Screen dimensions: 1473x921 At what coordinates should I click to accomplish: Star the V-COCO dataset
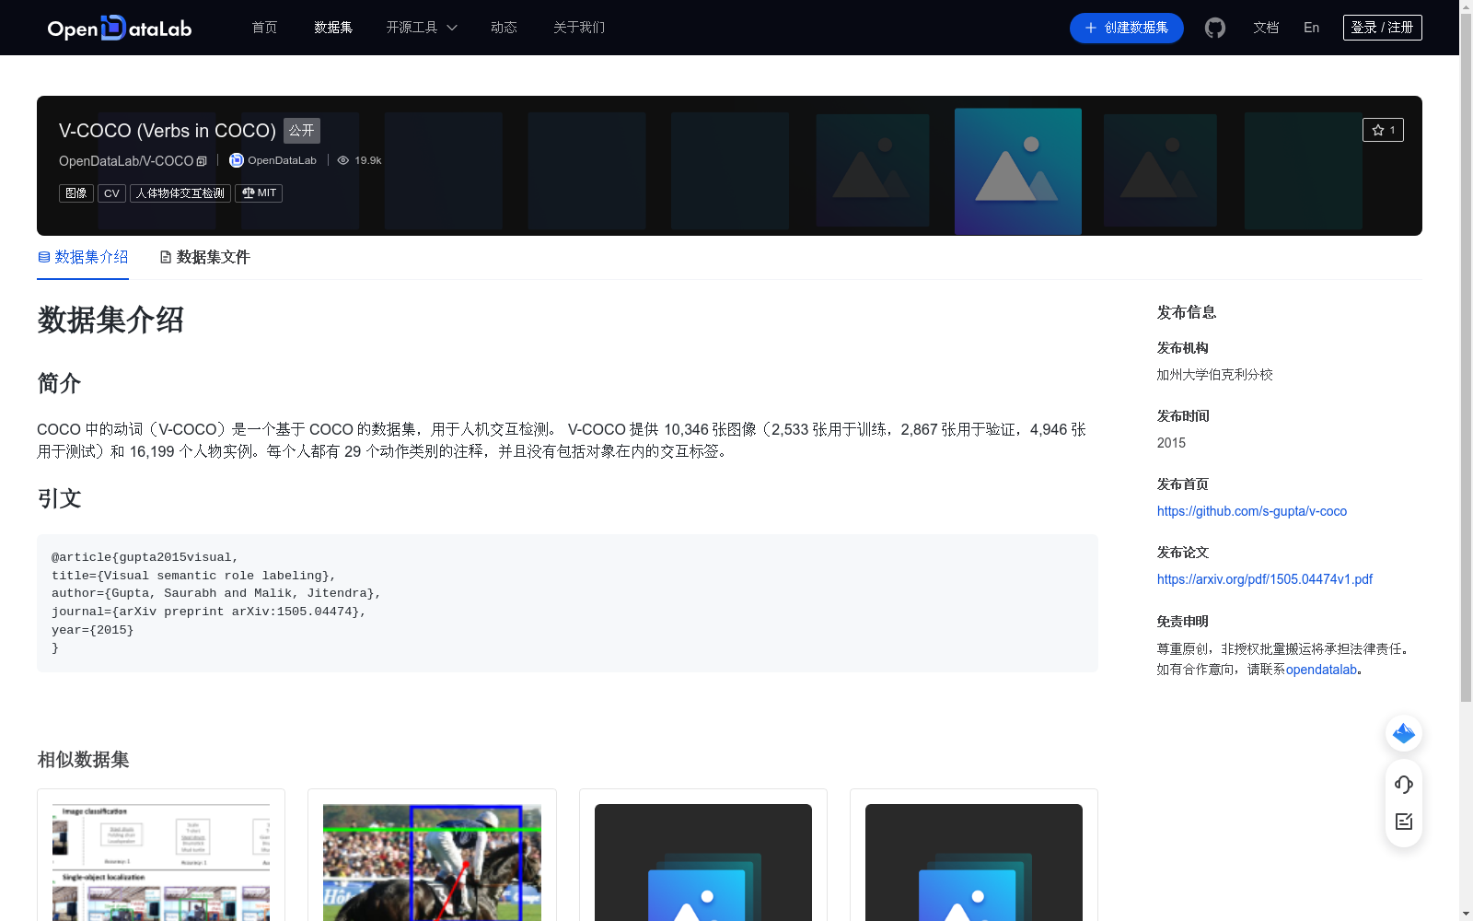coord(1383,130)
